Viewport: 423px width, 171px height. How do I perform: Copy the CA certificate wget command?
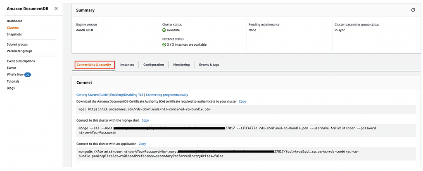coord(242,101)
